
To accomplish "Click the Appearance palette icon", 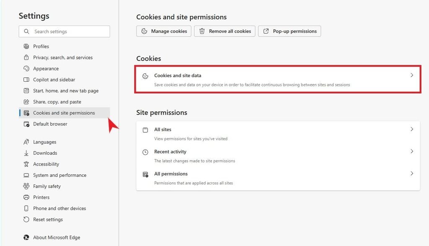I will [26, 68].
